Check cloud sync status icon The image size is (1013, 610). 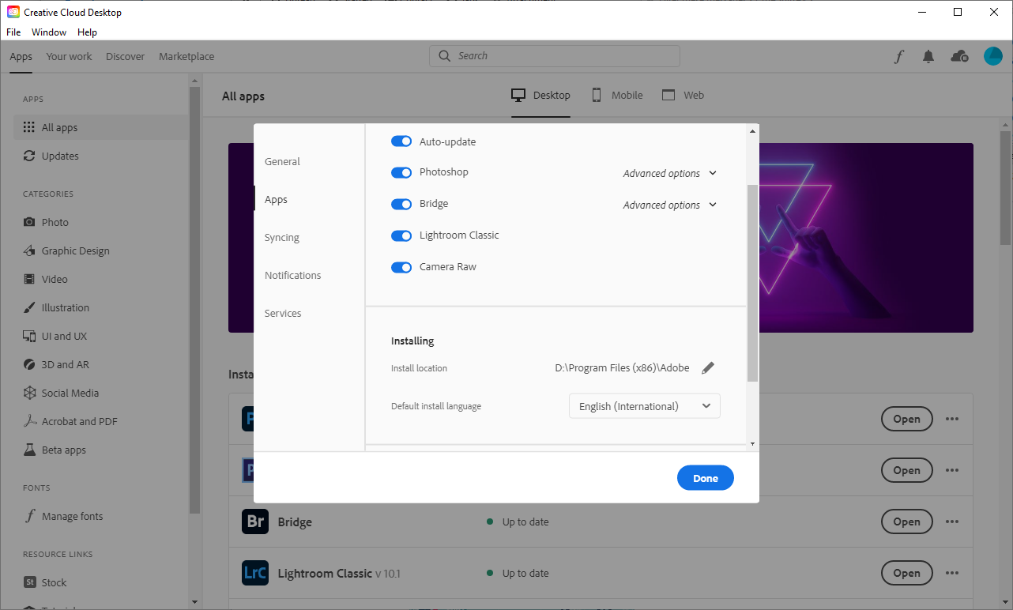point(959,56)
